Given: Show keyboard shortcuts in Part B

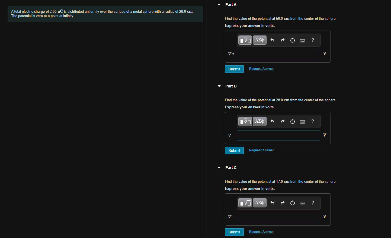Looking at the screenshot, I should coord(303,122).
